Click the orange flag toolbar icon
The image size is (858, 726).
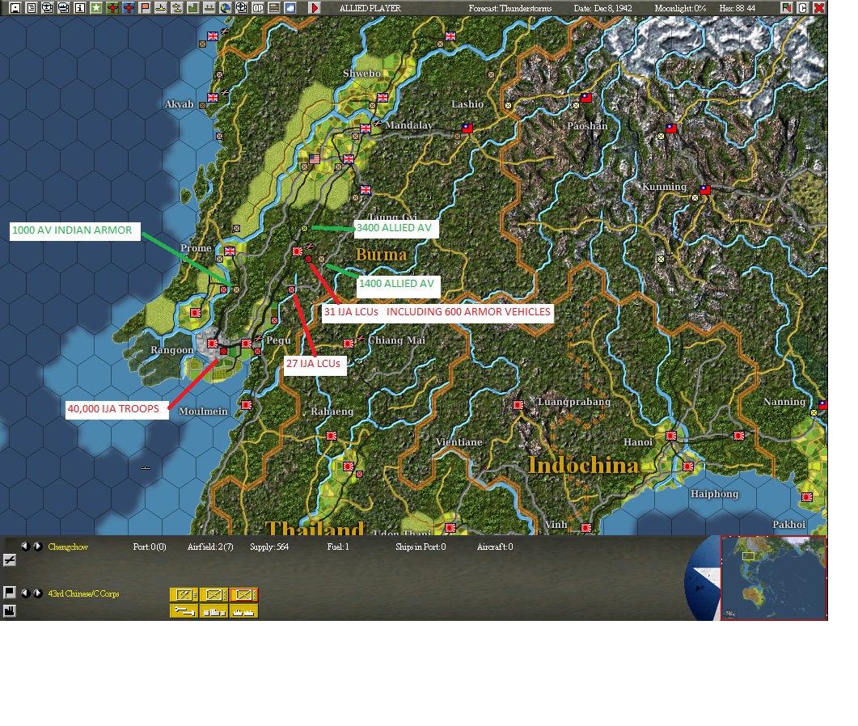tap(145, 7)
